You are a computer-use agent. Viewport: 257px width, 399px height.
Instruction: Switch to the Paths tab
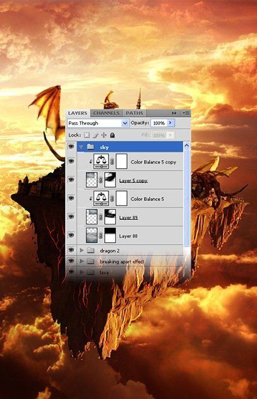click(134, 113)
